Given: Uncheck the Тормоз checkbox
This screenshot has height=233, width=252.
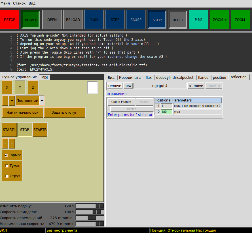Looking at the screenshot, I should (6, 155).
